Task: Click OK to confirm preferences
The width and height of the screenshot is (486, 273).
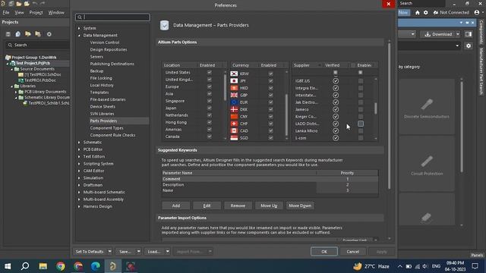Action: 324,251
